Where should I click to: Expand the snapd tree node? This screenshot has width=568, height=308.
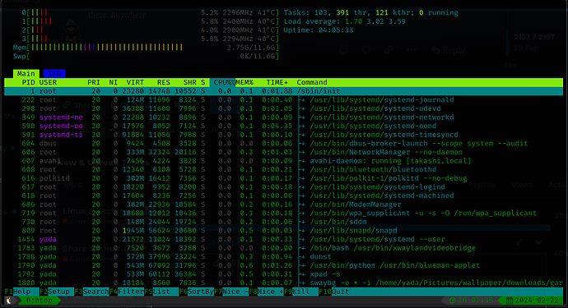302,231
